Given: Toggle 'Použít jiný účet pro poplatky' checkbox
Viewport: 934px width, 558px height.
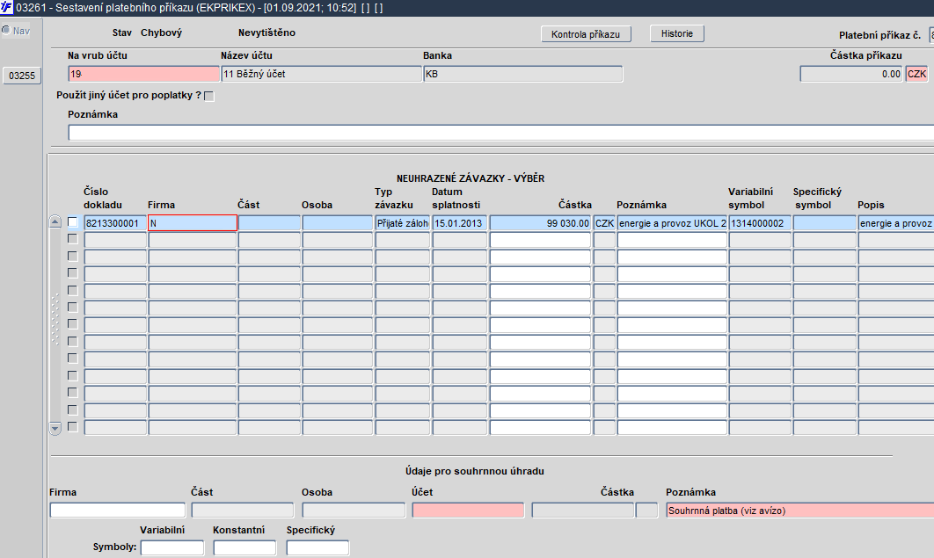Looking at the screenshot, I should (x=209, y=96).
